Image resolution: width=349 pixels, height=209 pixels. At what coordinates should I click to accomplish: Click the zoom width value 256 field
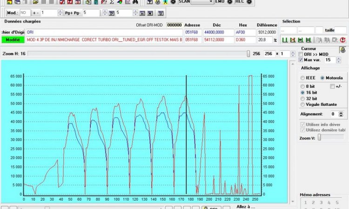tap(269, 54)
